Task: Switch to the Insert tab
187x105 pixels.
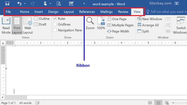Action: coord(39,12)
